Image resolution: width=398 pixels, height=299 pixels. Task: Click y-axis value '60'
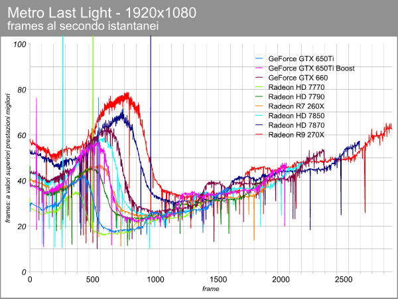22,136
